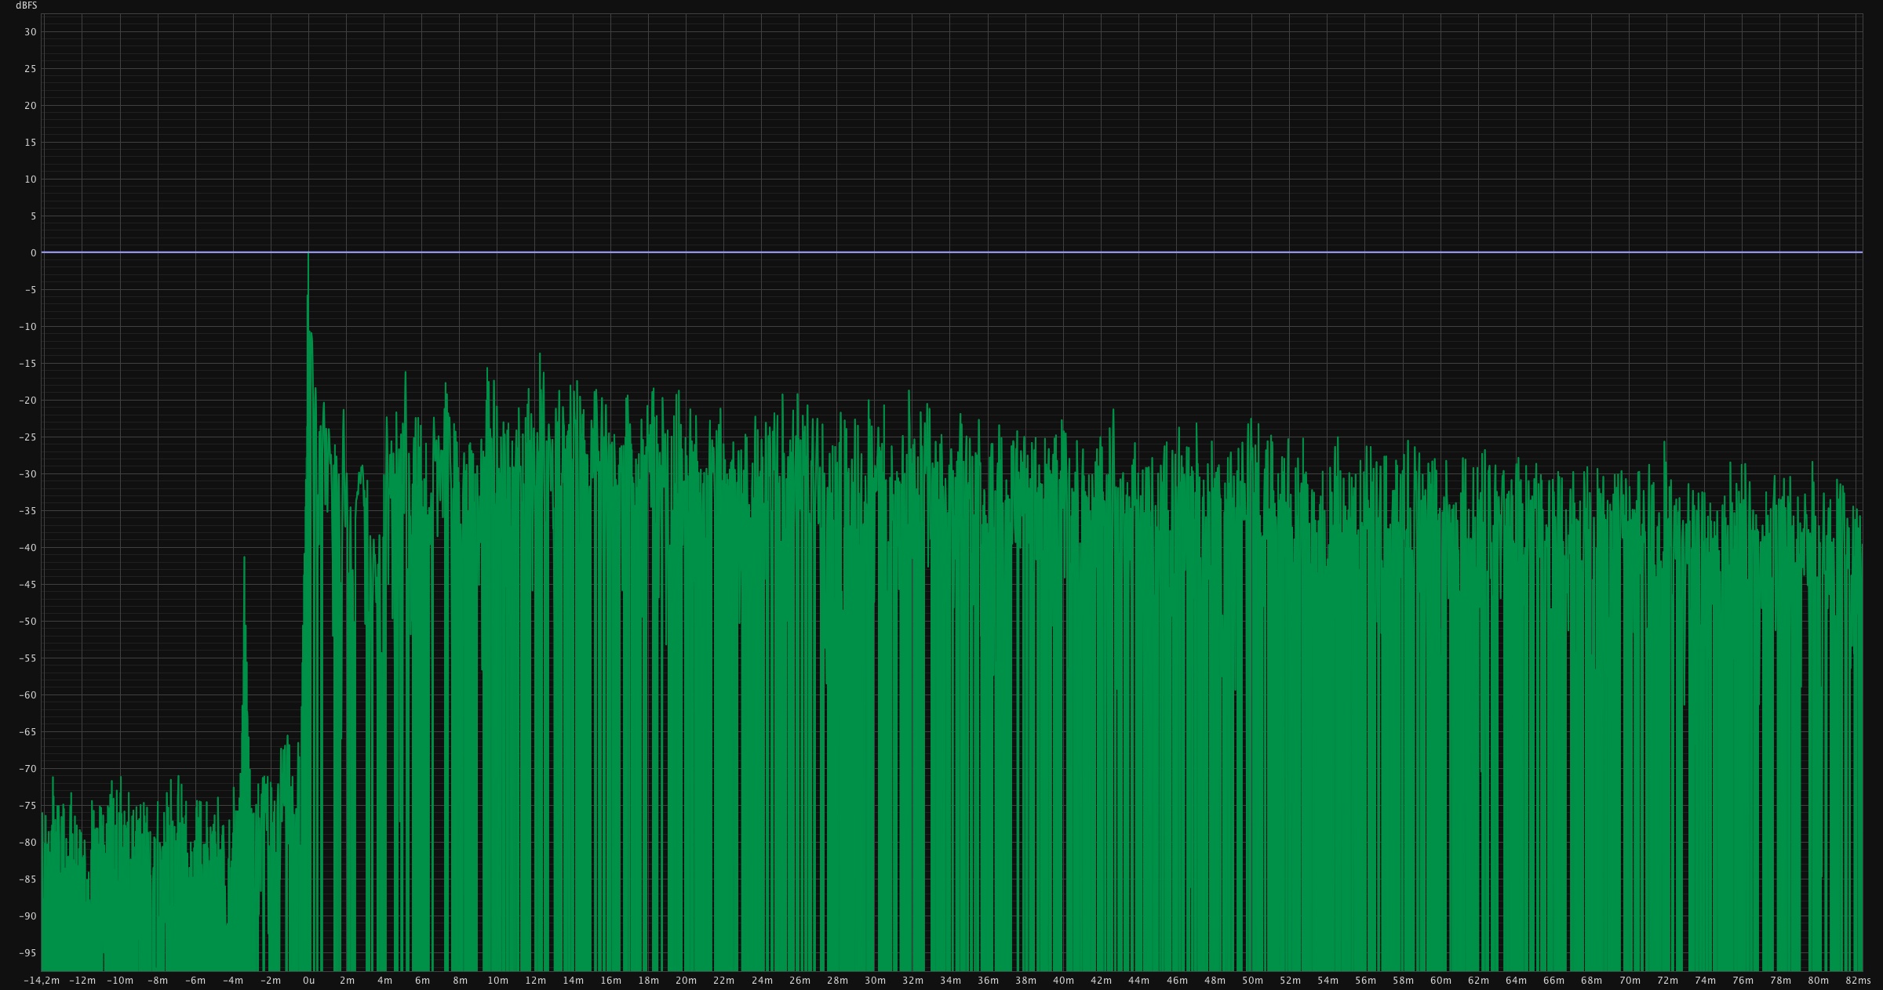Select the 20m time axis marker
1883x990 pixels.
686,981
